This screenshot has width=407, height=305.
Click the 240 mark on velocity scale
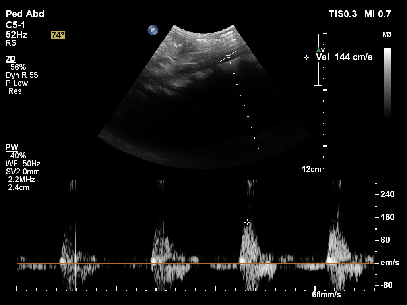(x=387, y=194)
